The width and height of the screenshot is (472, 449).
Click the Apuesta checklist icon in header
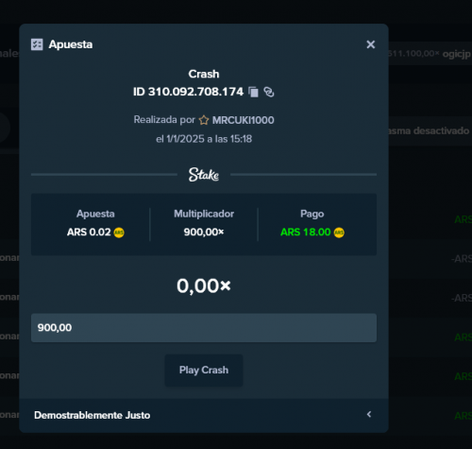[x=37, y=44]
